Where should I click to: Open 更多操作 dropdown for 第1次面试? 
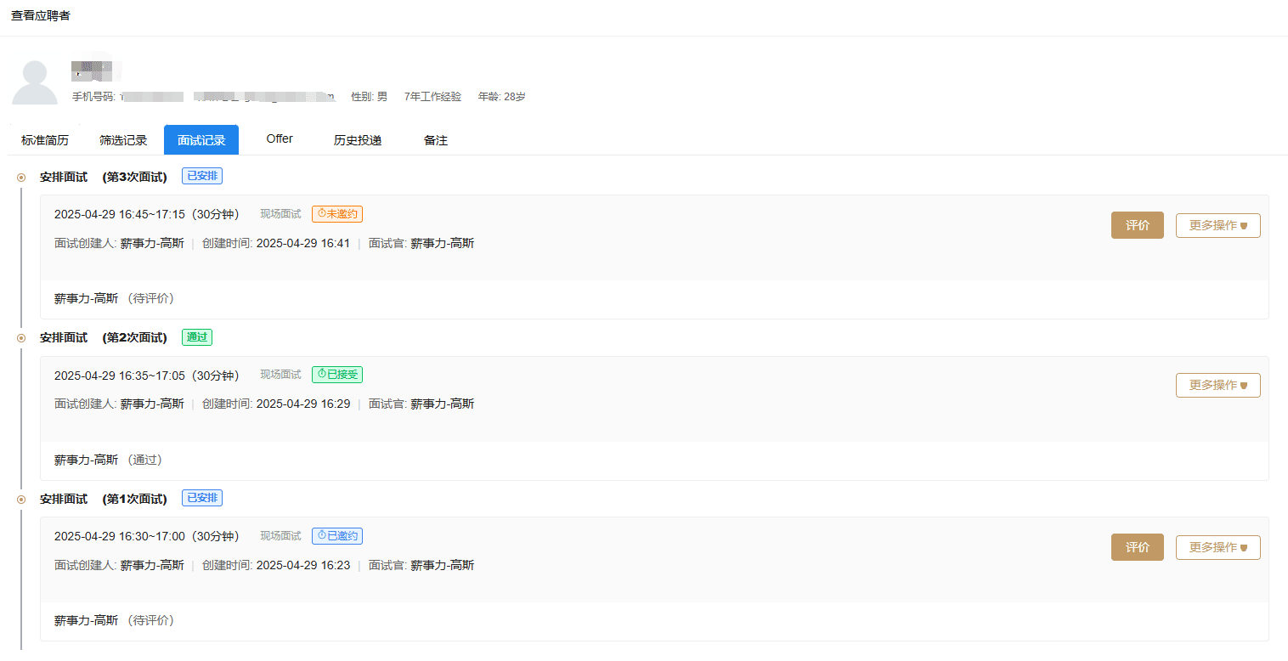(1218, 547)
